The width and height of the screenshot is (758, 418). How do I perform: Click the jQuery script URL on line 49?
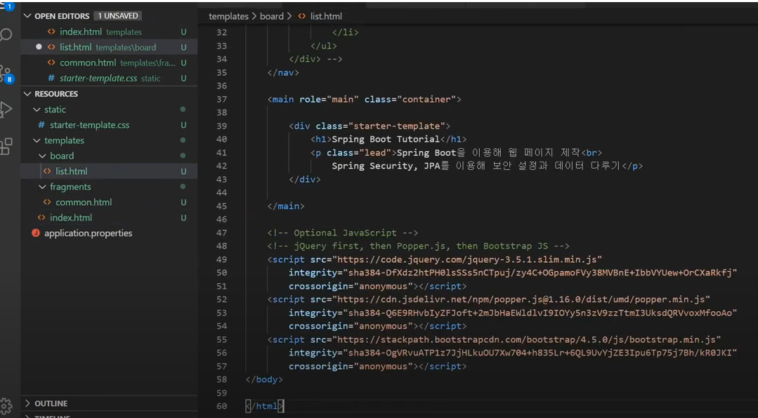(466, 259)
